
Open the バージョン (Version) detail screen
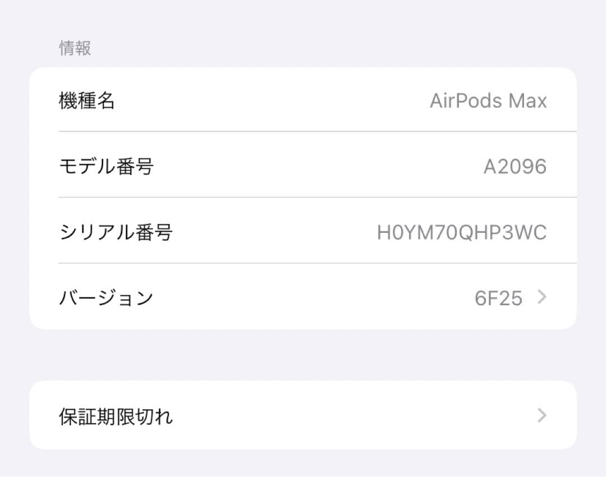pos(303,297)
